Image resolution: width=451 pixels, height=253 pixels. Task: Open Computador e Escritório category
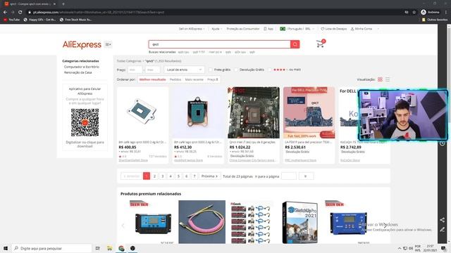point(82,67)
